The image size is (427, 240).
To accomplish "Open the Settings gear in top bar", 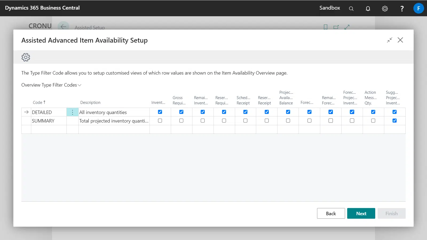I will [385, 9].
